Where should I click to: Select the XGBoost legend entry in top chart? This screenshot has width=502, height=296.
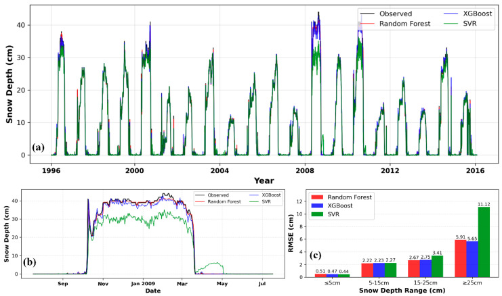click(468, 14)
